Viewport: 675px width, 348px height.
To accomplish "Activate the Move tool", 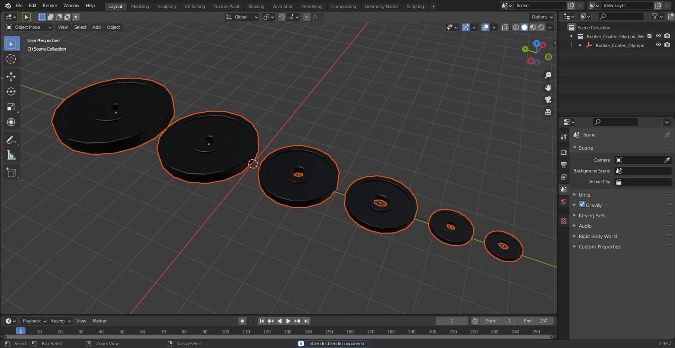I will pos(11,77).
